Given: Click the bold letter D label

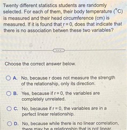Looking at the screenshot, I should click(x=16, y=124).
